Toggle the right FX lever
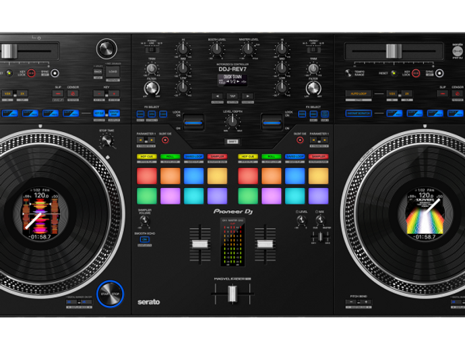This screenshot has width=465, height=349. click(272, 122)
